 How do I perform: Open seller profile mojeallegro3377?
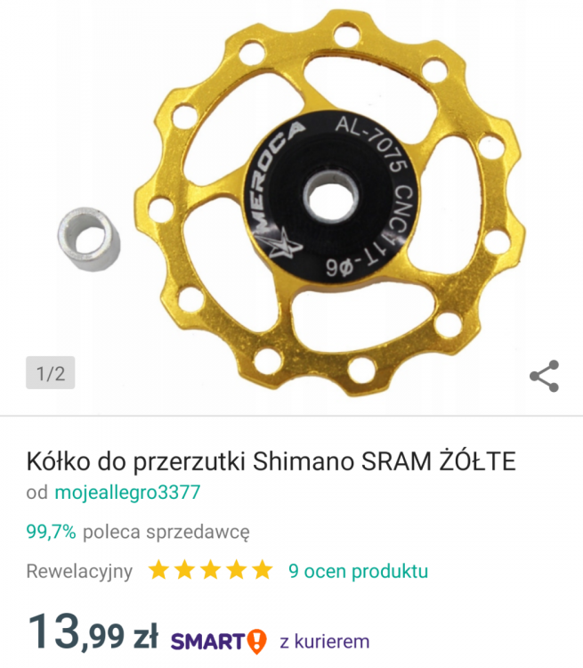tap(127, 492)
